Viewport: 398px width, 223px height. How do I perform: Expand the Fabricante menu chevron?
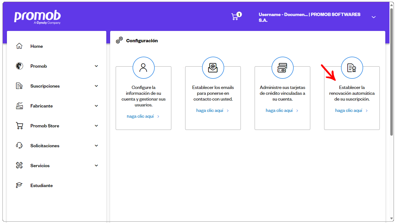[96, 106]
